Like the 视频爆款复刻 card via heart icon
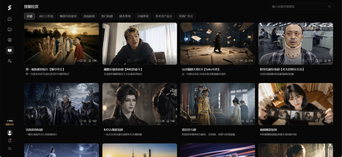This screenshot has height=157, width=342. [x=316, y=121]
